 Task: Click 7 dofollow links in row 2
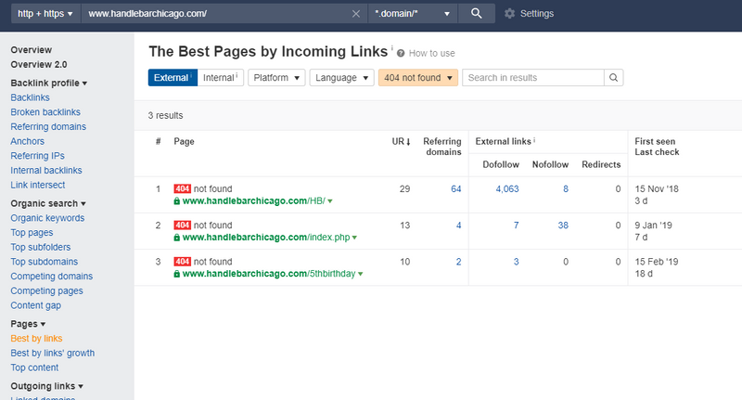click(x=517, y=226)
